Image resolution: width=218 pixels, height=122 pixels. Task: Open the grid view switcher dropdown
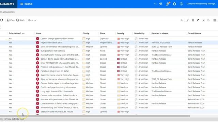point(215,20)
